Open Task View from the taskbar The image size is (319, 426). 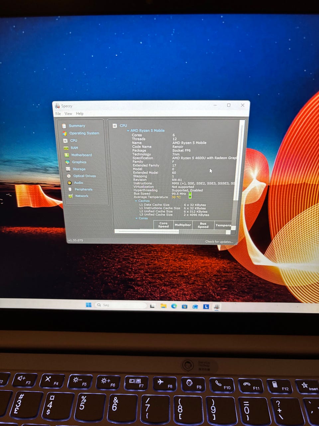click(x=152, y=306)
